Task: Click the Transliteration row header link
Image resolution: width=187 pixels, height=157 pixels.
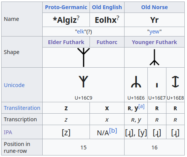Action: click(x=22, y=108)
